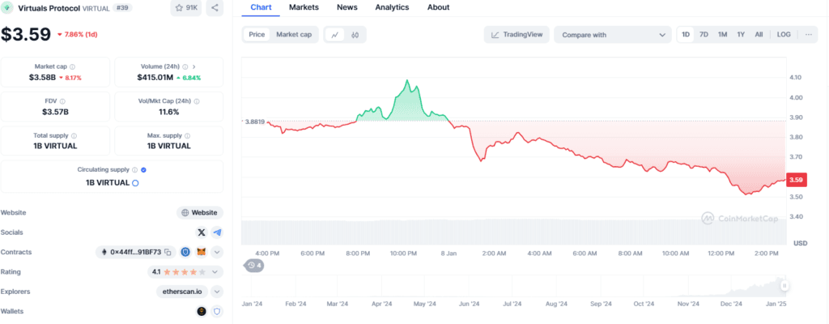Open the Compare with dropdown
Viewport: 829px width, 324px height.
click(613, 34)
